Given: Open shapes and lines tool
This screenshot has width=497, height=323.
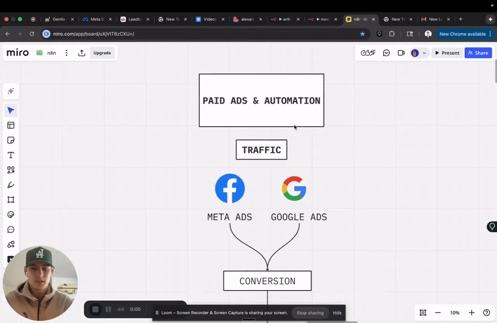Looking at the screenshot, I should (11, 170).
